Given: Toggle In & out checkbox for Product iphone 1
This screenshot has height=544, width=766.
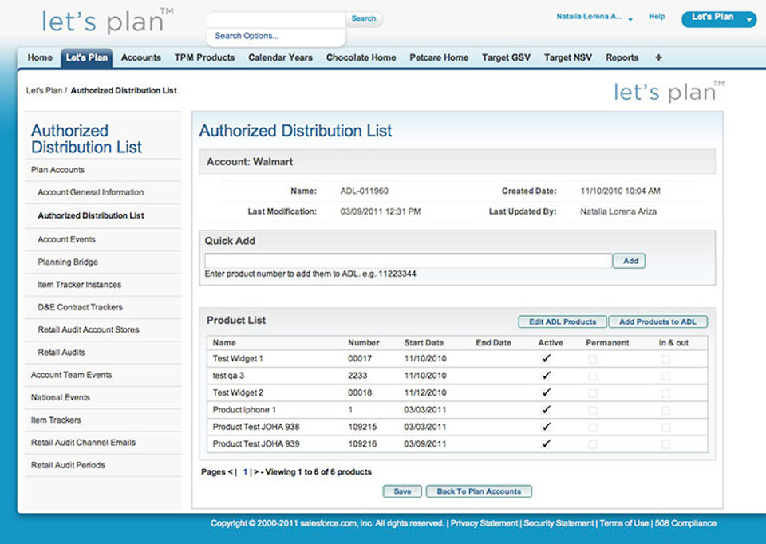Looking at the screenshot, I should 665,411.
